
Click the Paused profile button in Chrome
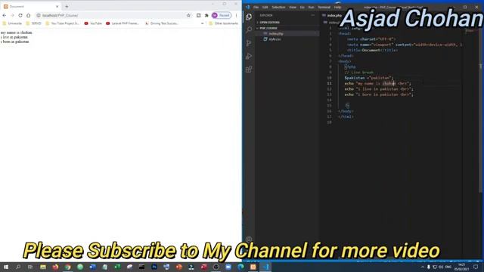[x=222, y=15]
